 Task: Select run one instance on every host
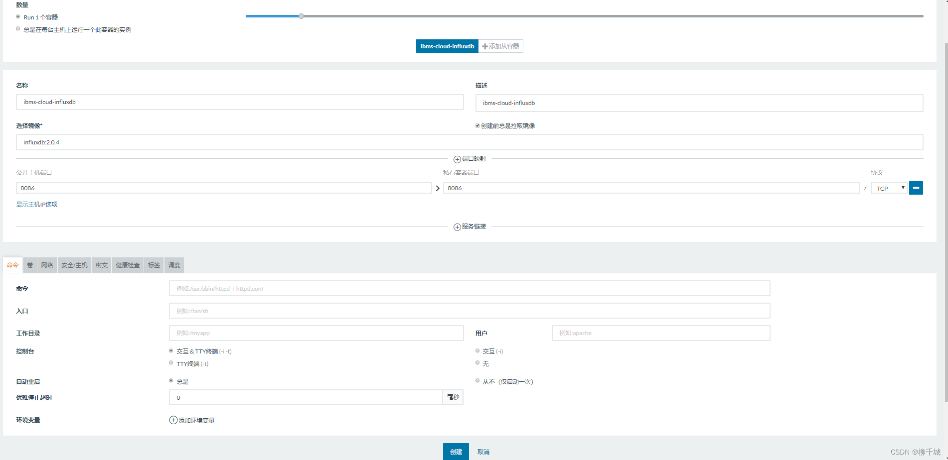18,29
